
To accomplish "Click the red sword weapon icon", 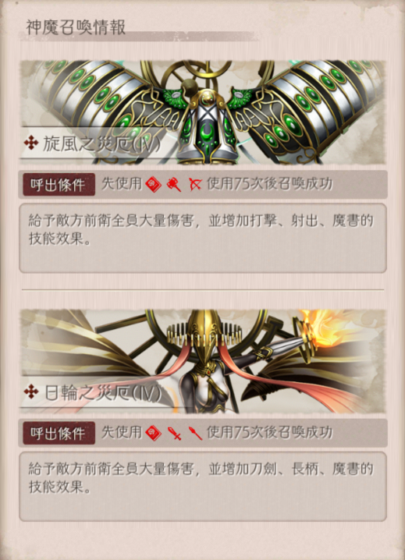I will coord(174,433).
